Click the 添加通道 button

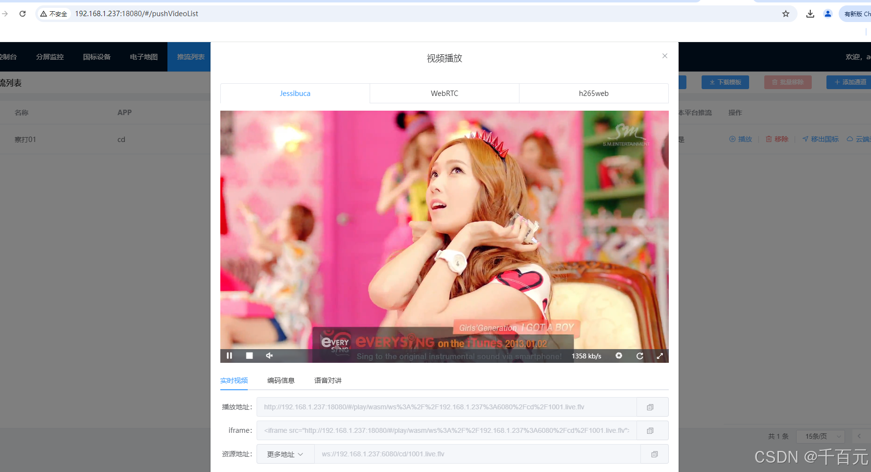pos(849,82)
